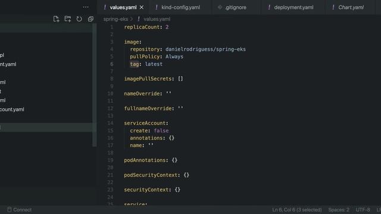Switch to the Chart.yaml tab

(x=351, y=8)
